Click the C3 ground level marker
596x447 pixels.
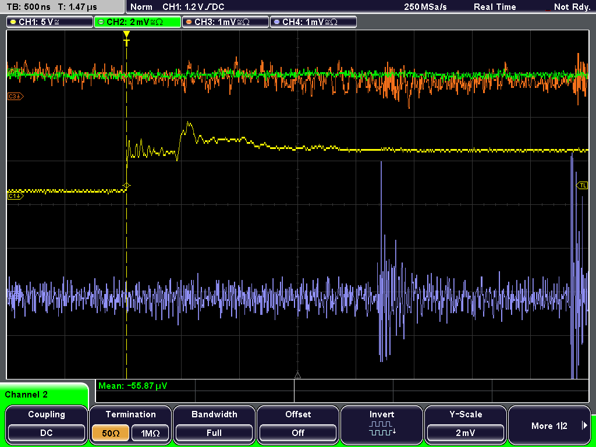(x=16, y=97)
